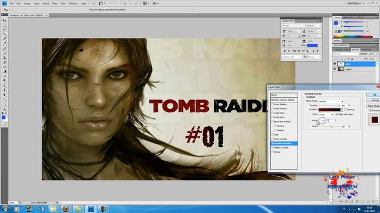Select the Horizontal Type tool
The width and height of the screenshot is (380, 213).
4,90
